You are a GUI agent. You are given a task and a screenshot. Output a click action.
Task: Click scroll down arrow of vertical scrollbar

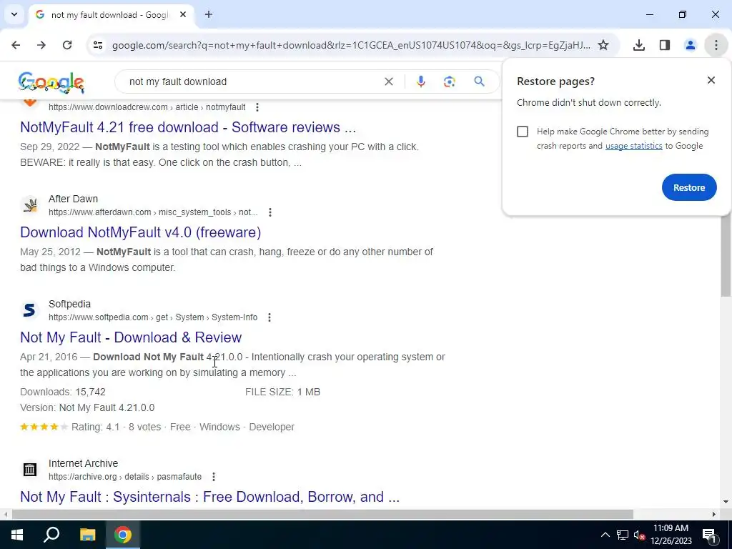pyautogui.click(x=726, y=503)
